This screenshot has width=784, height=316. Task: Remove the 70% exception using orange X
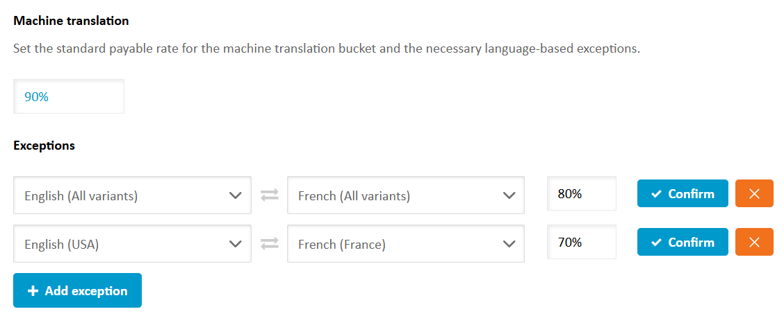[754, 243]
